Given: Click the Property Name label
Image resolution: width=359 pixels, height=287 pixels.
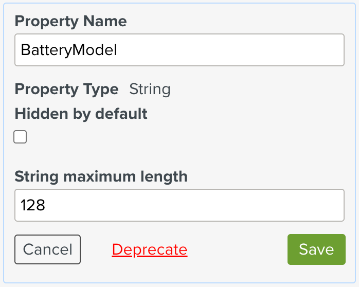Looking at the screenshot, I should [x=70, y=21].
